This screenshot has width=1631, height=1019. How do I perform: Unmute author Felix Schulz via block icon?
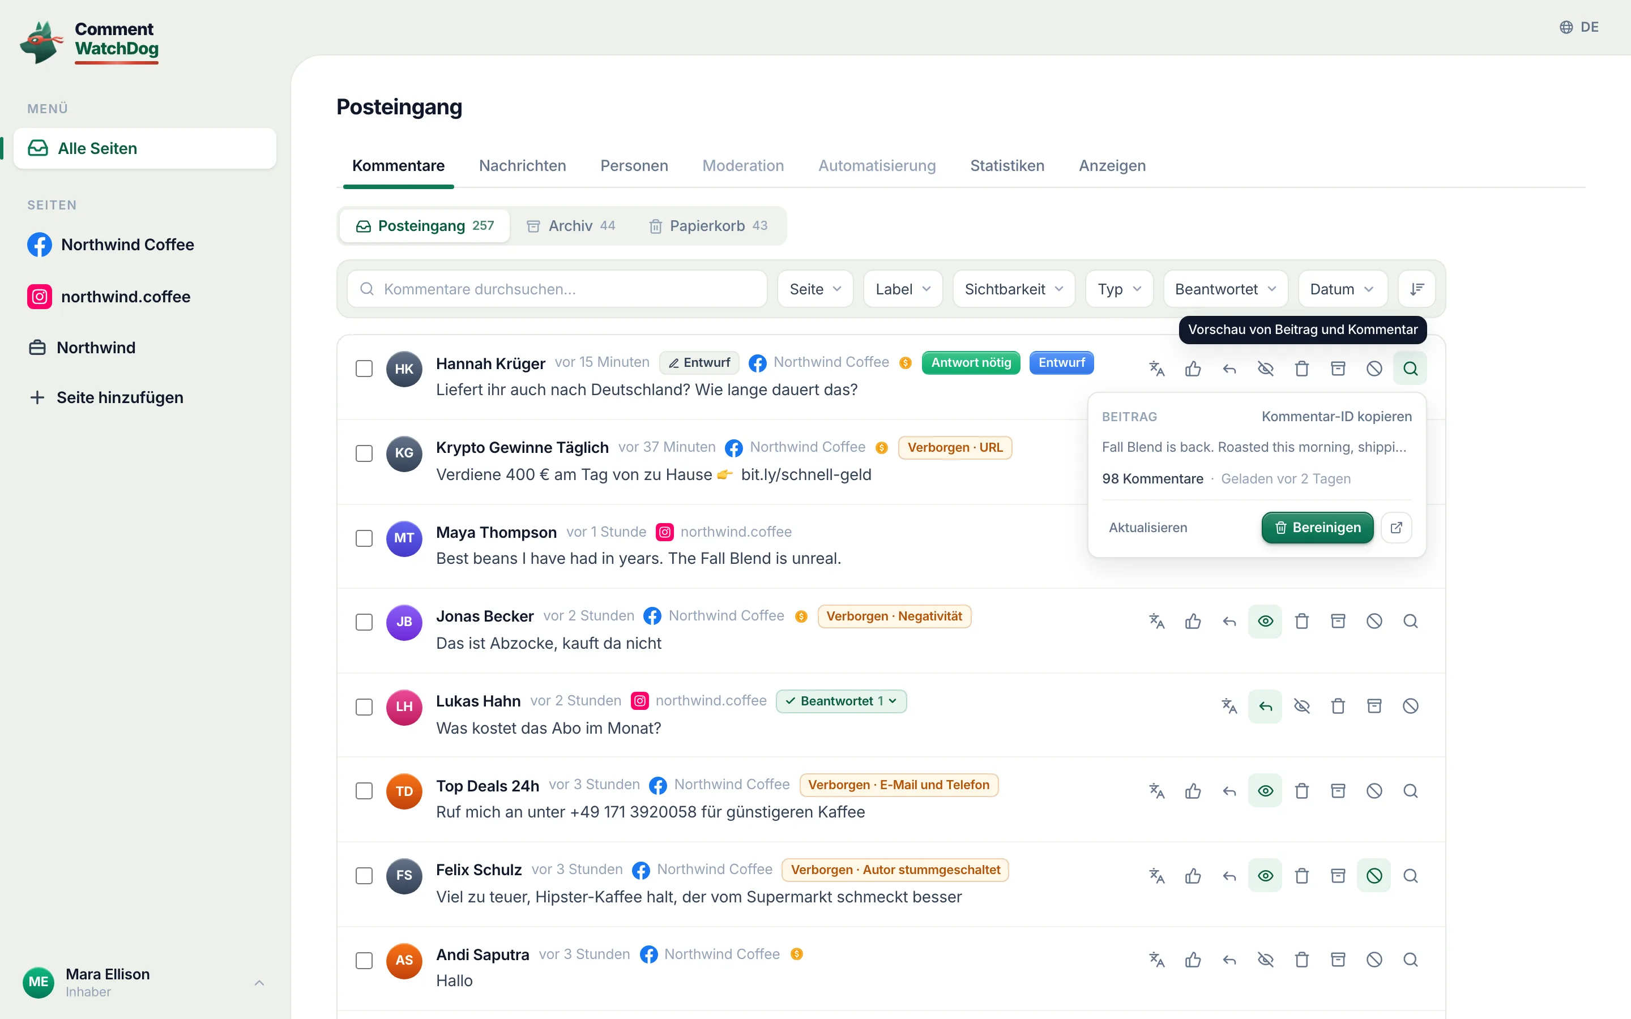pyautogui.click(x=1374, y=876)
